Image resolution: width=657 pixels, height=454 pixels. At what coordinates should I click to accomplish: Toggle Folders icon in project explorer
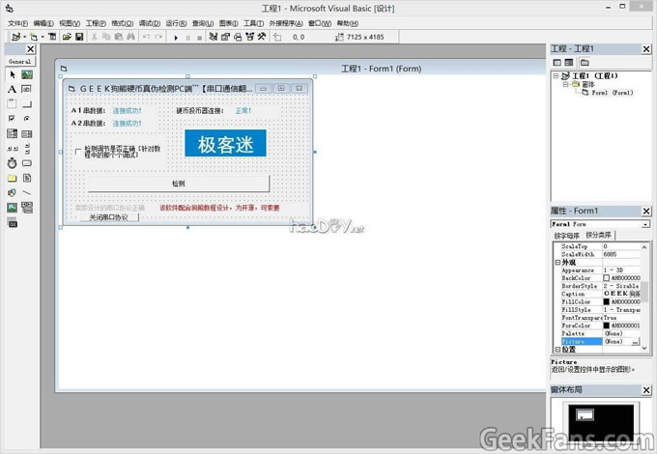click(x=585, y=62)
